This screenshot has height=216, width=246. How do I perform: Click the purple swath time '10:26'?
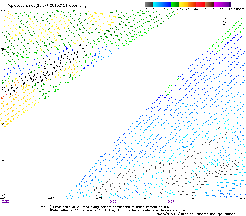click(112, 202)
